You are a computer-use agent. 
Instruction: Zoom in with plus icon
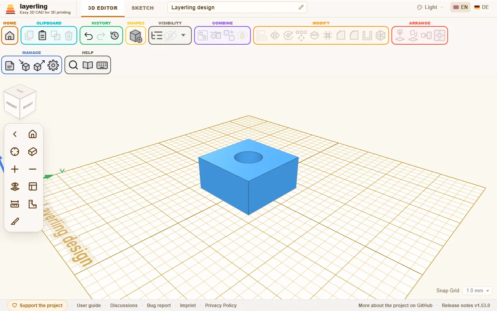[x=15, y=169]
